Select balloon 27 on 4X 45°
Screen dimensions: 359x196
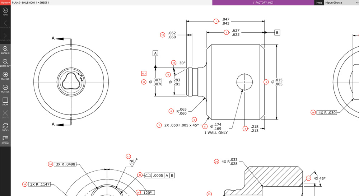(308, 178)
